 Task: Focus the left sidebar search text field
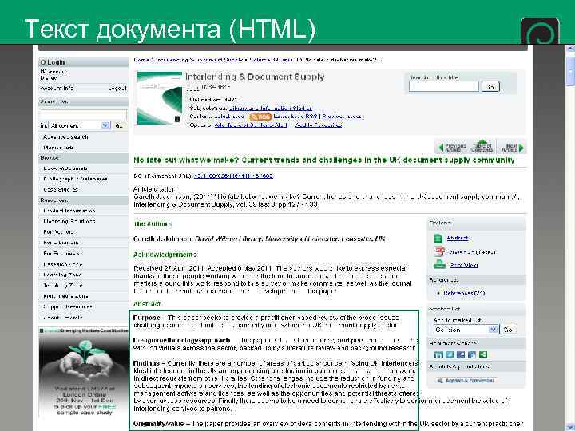(83, 115)
